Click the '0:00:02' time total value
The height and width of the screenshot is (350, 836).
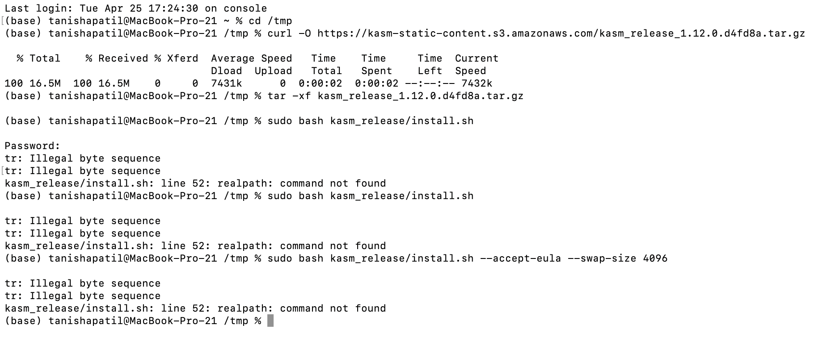321,83
